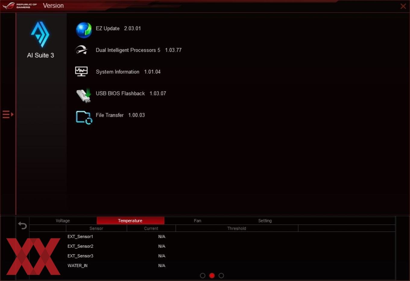Click the Current column header
This screenshot has width=410, height=281.
tap(151, 229)
